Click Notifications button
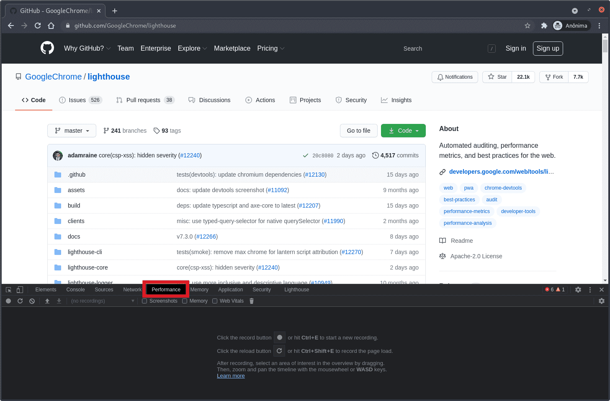This screenshot has height=401, width=610. (455, 77)
